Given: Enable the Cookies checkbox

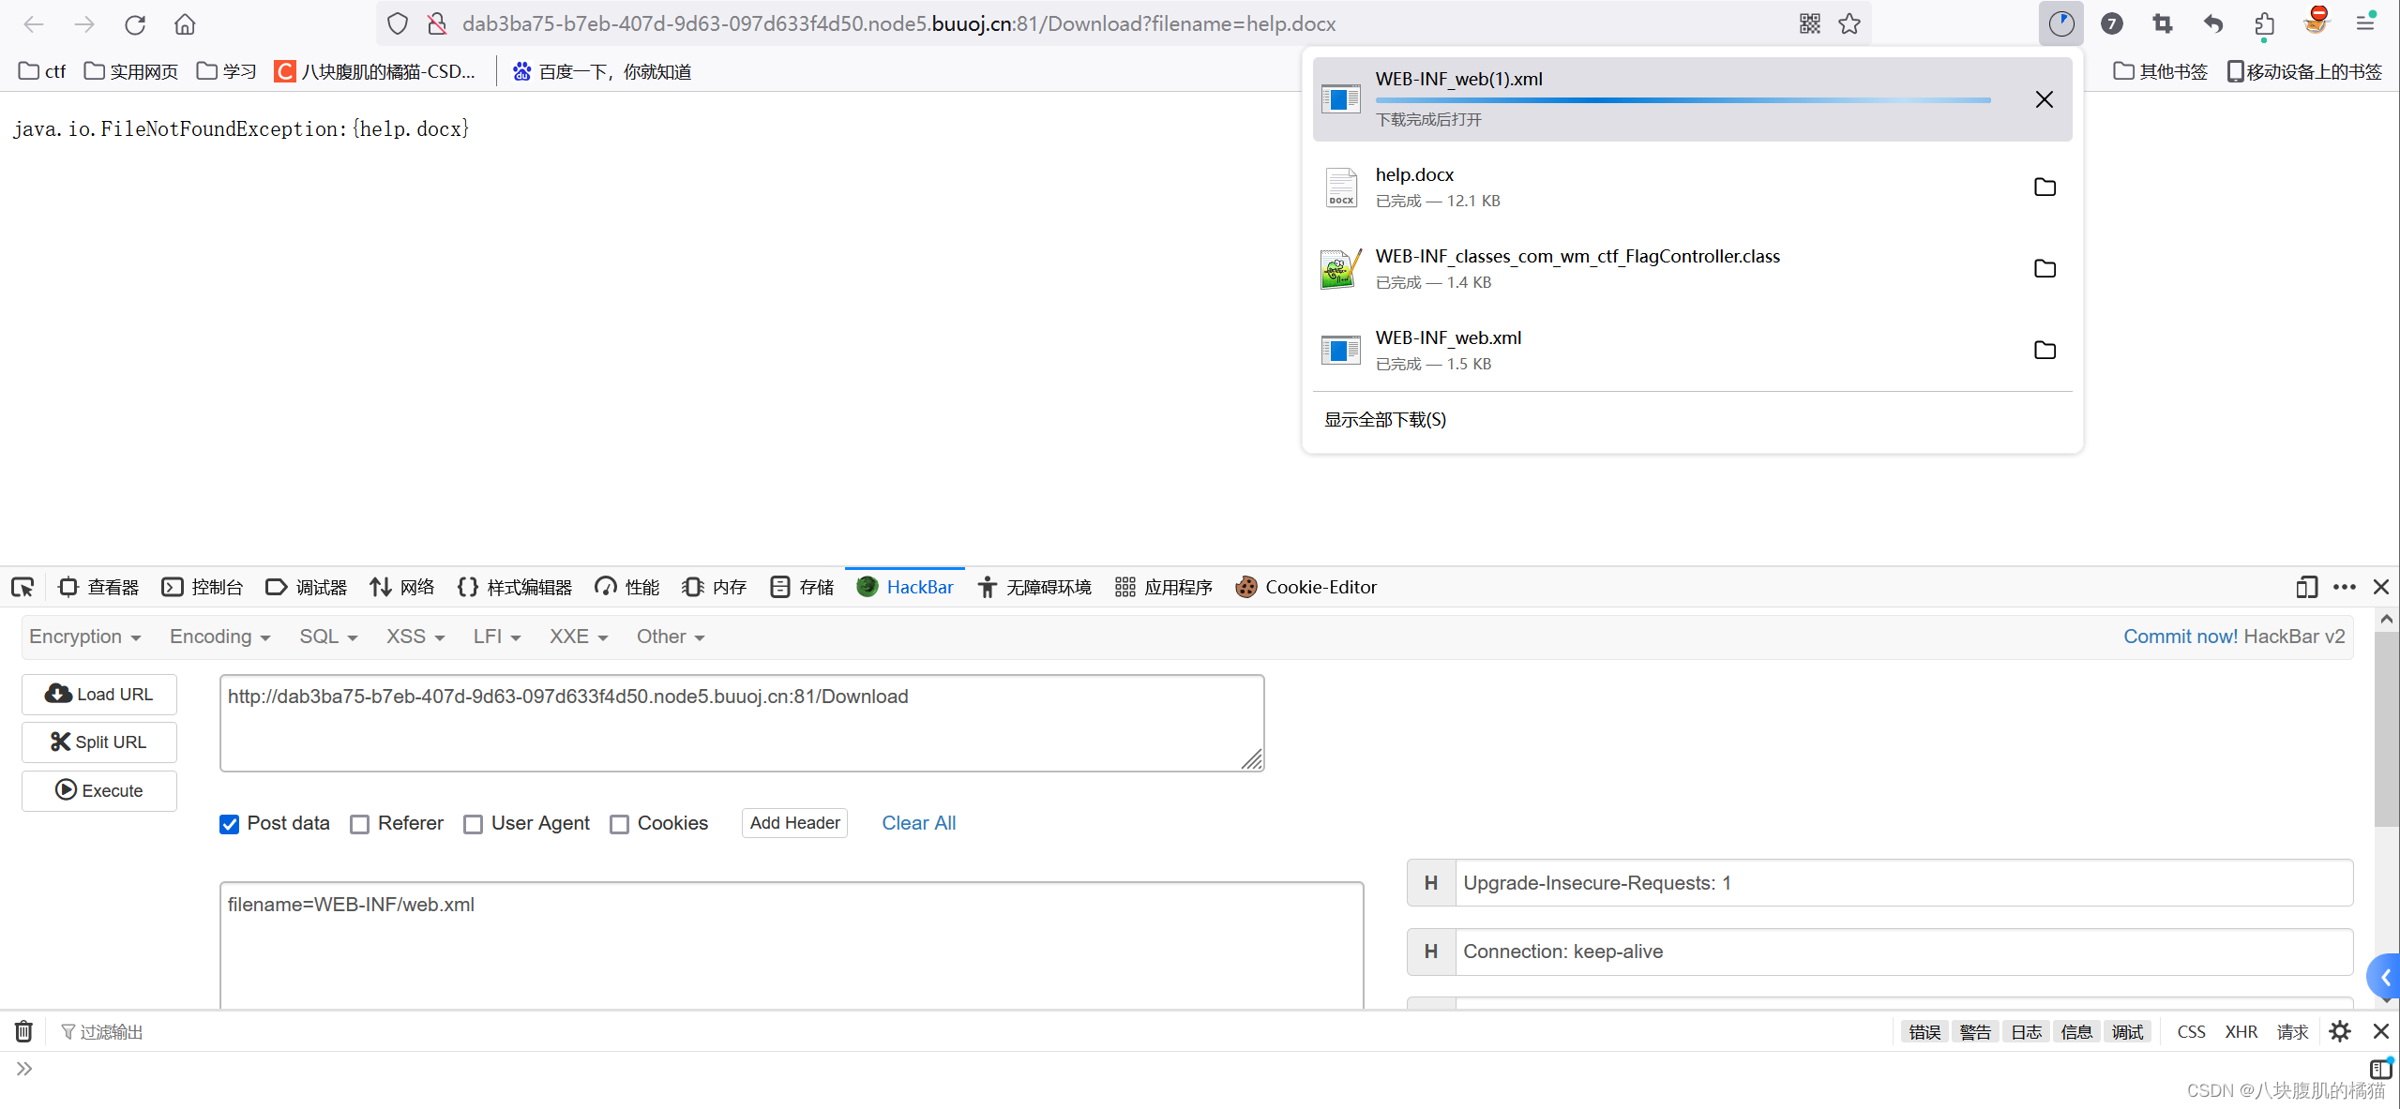Looking at the screenshot, I should (x=619, y=824).
